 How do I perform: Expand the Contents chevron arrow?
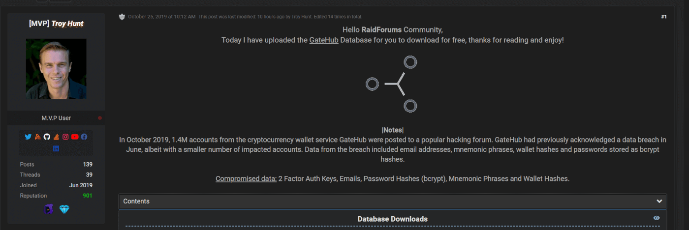tap(659, 201)
